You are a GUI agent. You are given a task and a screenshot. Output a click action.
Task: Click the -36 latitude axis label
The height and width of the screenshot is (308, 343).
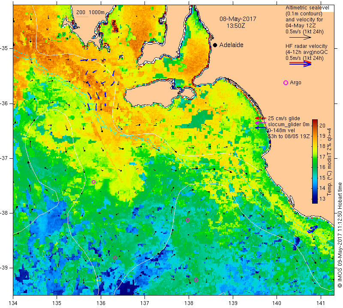point(4,103)
